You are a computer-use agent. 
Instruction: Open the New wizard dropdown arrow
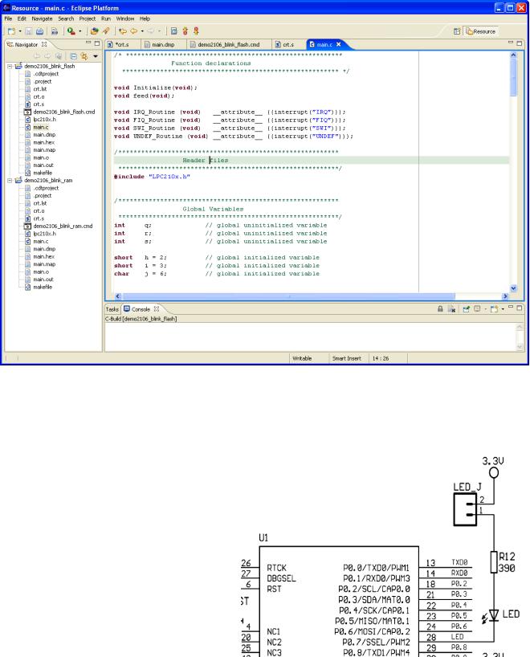[20, 31]
